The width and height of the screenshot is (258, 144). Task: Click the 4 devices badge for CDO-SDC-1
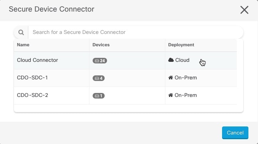click(99, 78)
